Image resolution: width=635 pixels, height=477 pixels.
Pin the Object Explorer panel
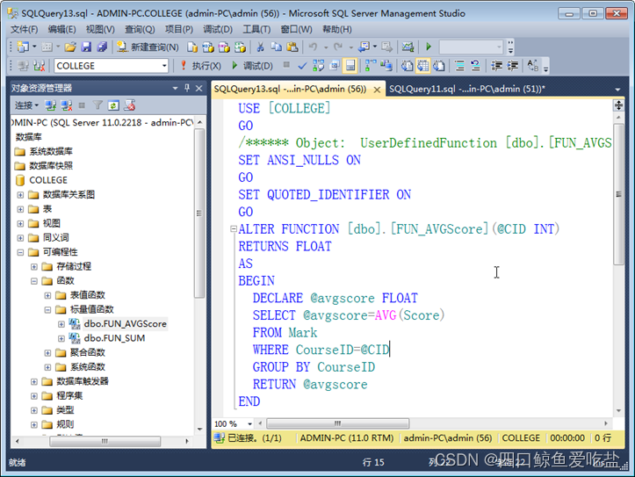click(x=187, y=88)
